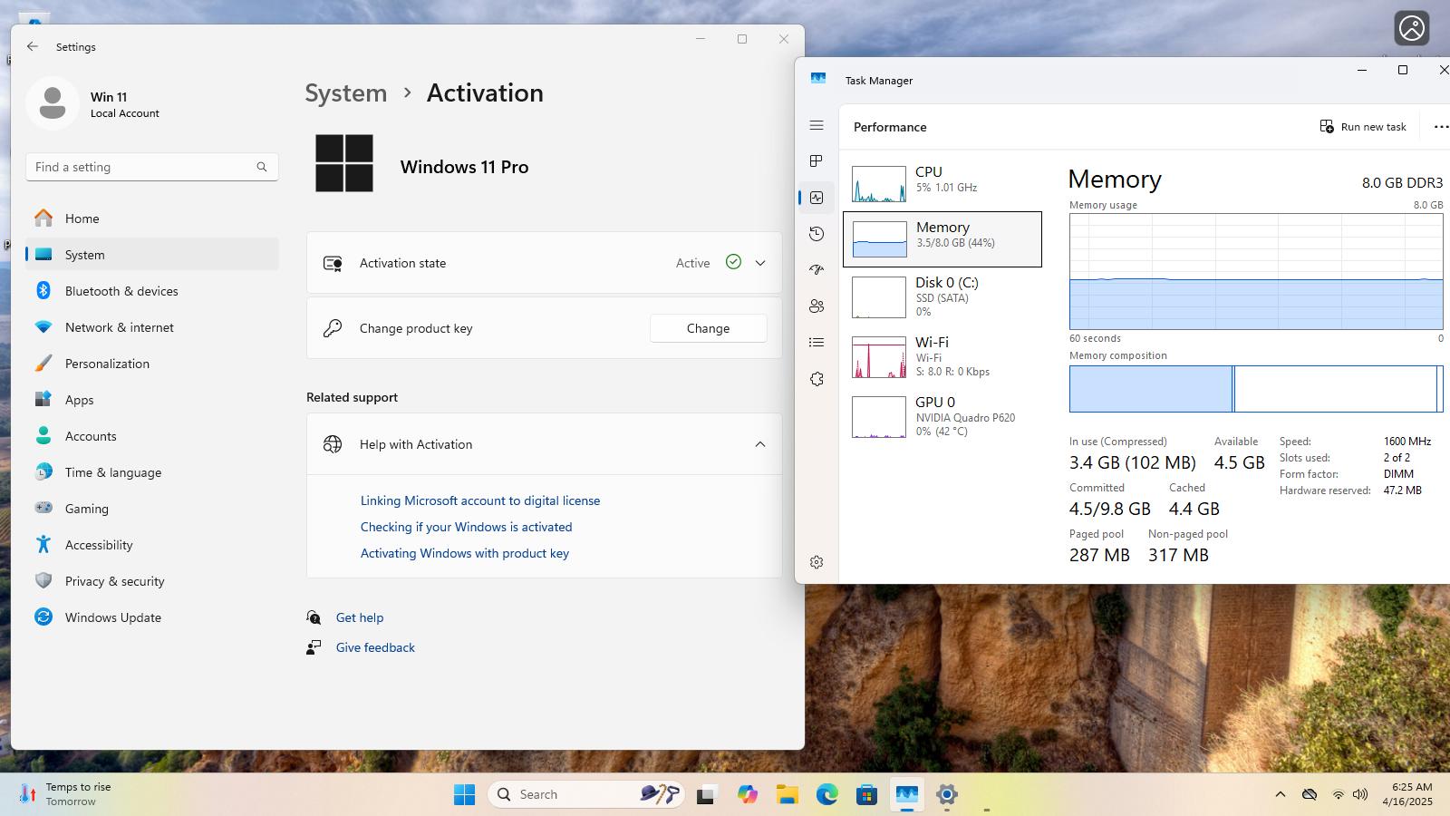Select System in the Settings sidebar

pyautogui.click(x=152, y=255)
